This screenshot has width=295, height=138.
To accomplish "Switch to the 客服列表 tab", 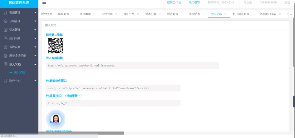I will 63,14.
